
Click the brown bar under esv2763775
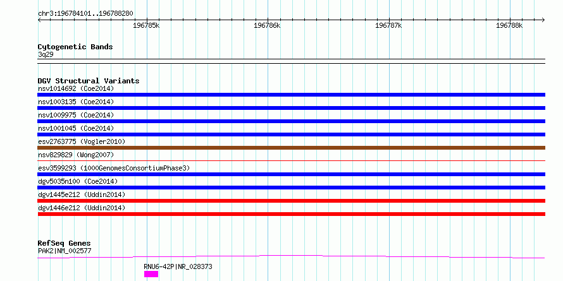pyautogui.click(x=291, y=148)
